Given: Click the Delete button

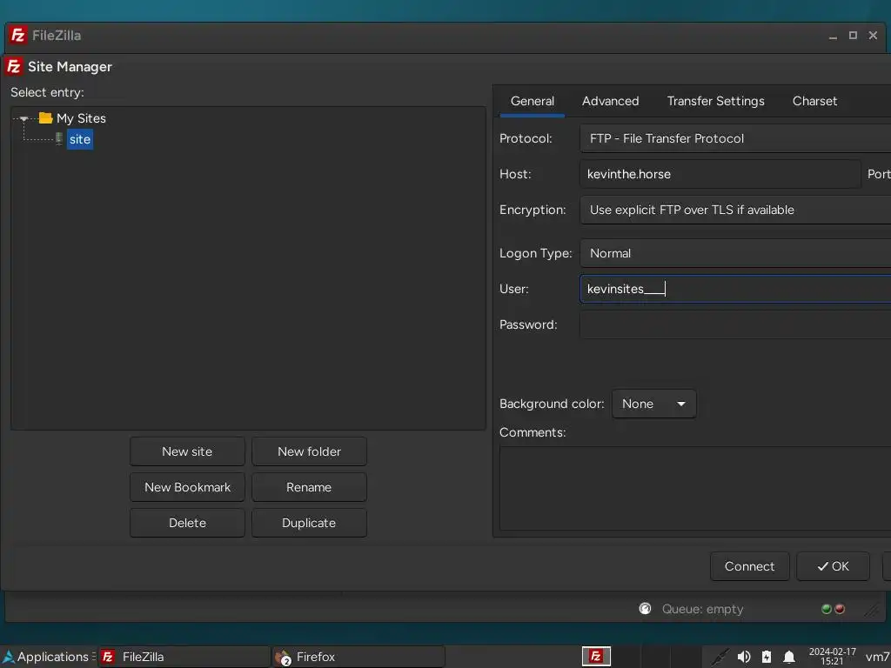Looking at the screenshot, I should tap(187, 523).
